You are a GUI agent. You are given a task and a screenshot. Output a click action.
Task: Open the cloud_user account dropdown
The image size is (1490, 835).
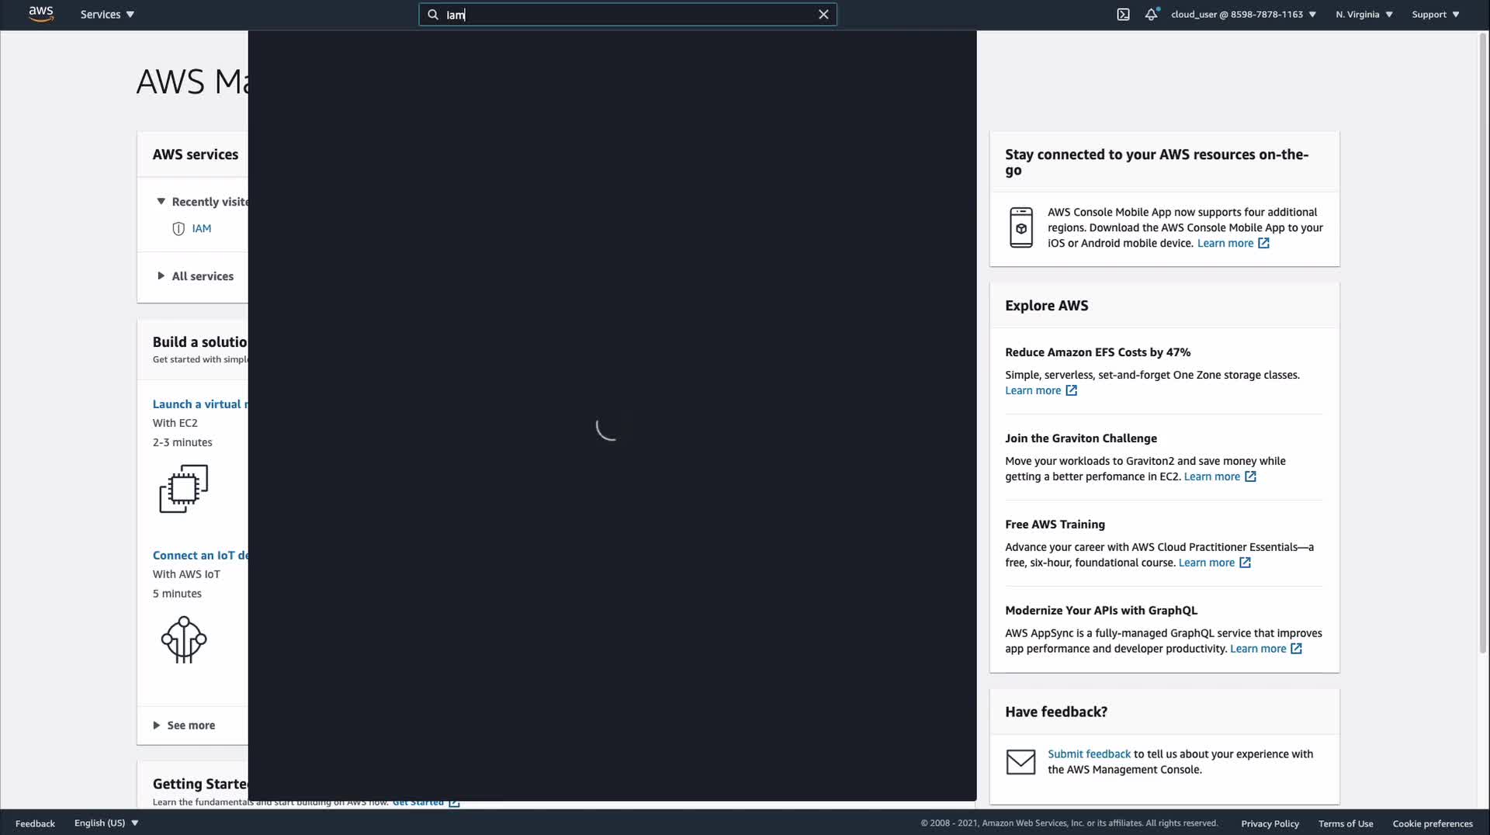(1243, 14)
